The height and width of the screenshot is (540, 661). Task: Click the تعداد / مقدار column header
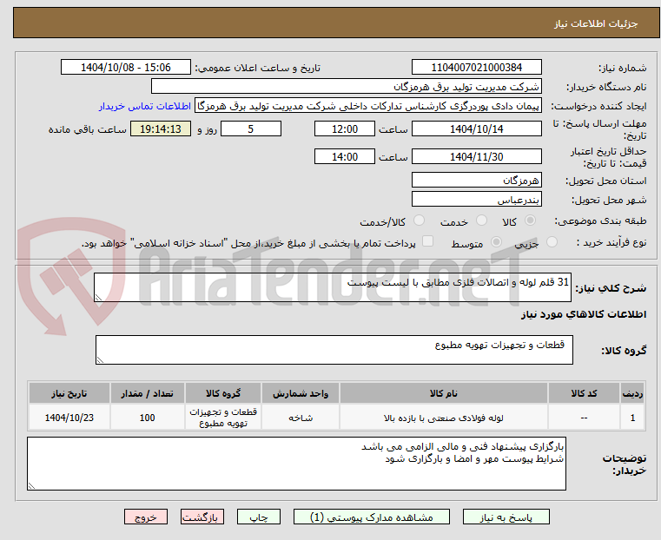pyautogui.click(x=147, y=393)
